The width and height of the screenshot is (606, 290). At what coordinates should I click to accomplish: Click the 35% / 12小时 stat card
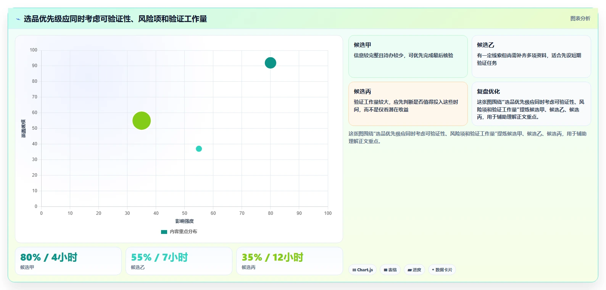click(290, 261)
